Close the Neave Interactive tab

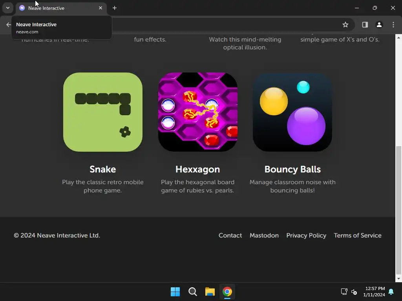click(100, 8)
